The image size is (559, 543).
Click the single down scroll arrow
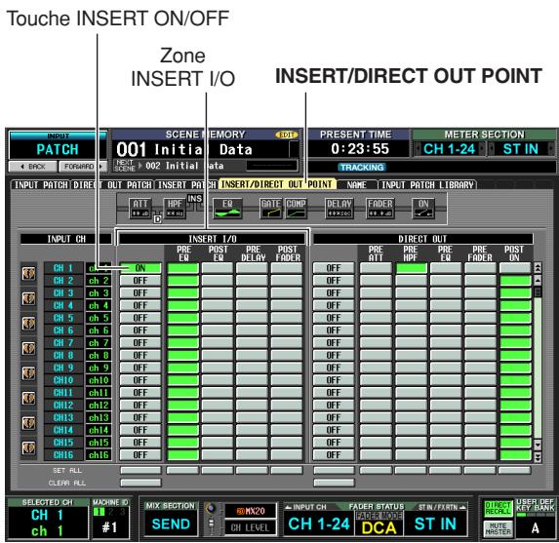(x=538, y=445)
